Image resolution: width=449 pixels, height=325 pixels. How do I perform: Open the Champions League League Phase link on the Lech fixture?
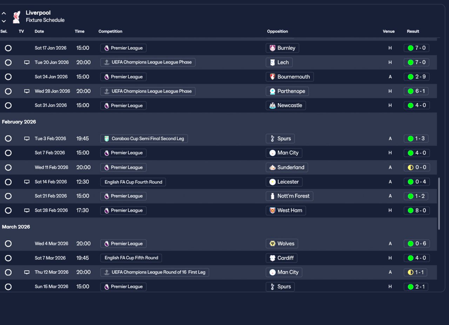[148, 62]
